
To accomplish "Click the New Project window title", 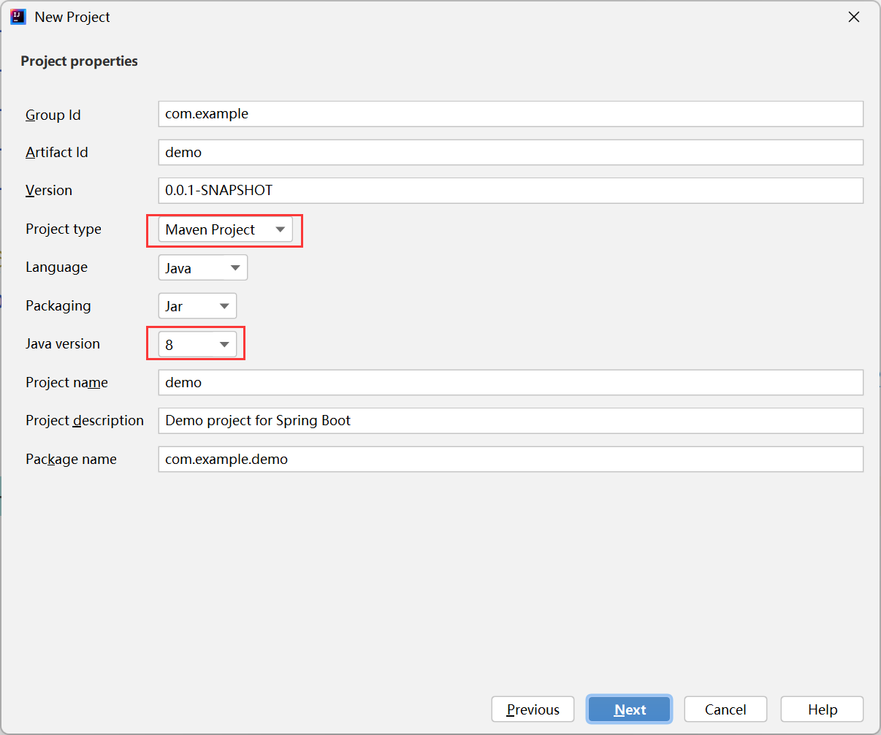I will (x=72, y=17).
